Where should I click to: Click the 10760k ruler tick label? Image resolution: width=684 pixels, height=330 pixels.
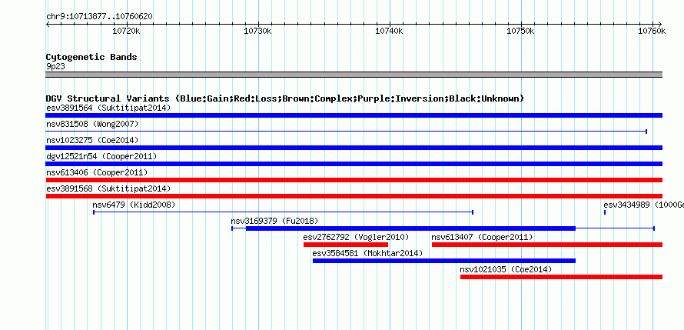click(x=652, y=31)
